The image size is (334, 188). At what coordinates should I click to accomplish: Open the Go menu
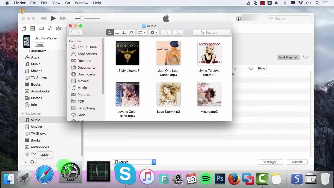point(68,3)
